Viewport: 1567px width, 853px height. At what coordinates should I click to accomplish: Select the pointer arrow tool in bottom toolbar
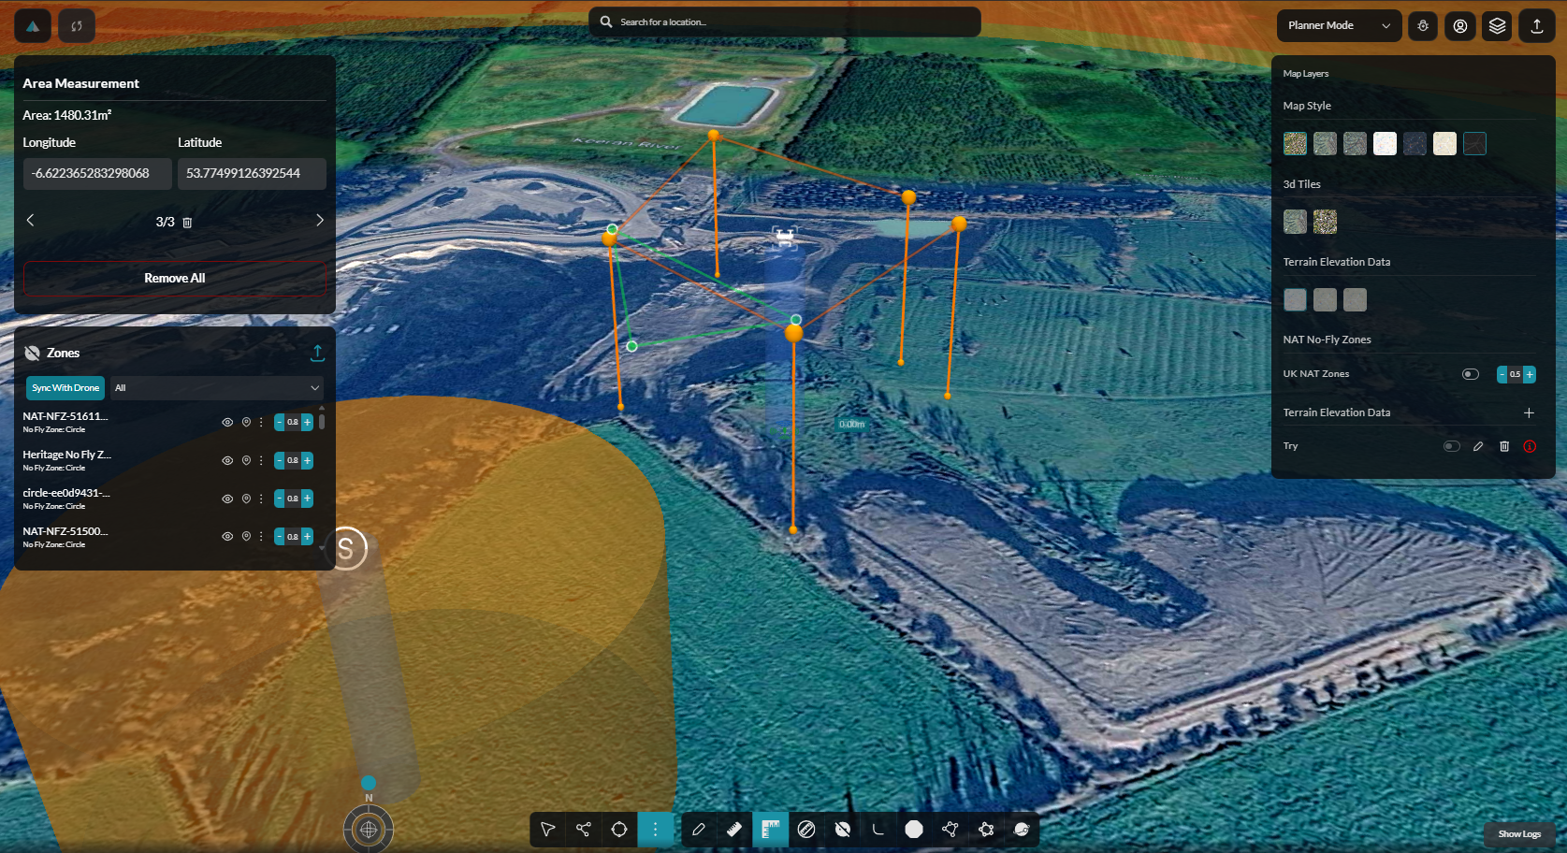pyautogui.click(x=548, y=829)
